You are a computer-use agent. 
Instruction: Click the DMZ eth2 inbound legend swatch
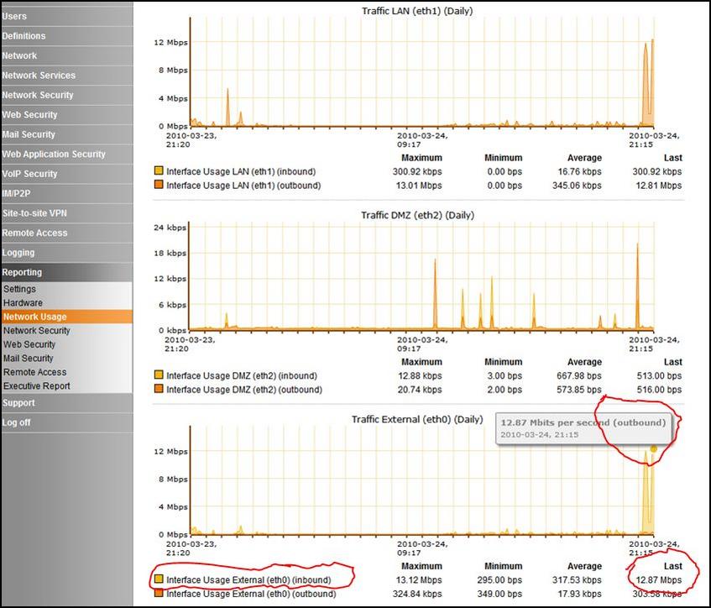click(159, 375)
